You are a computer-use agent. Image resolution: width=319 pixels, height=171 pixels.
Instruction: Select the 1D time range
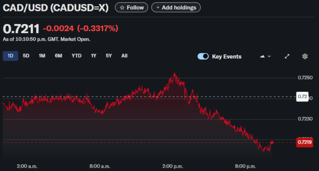click(x=10, y=56)
